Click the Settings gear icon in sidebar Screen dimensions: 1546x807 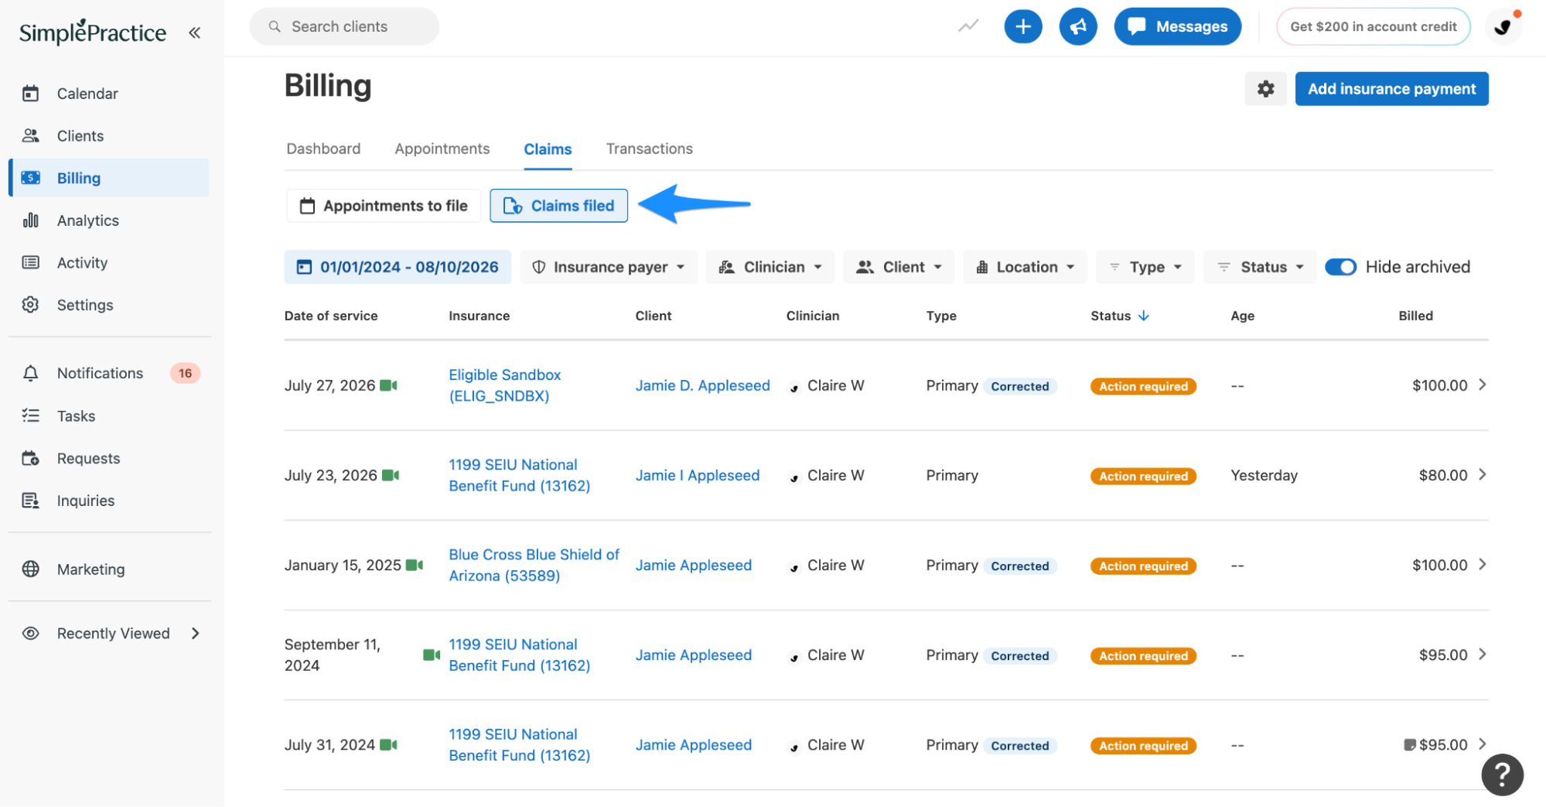(x=31, y=305)
